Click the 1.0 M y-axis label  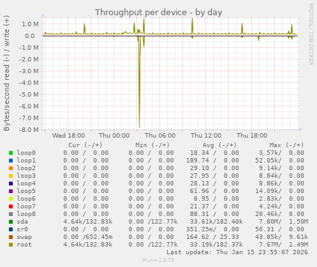point(30,24)
